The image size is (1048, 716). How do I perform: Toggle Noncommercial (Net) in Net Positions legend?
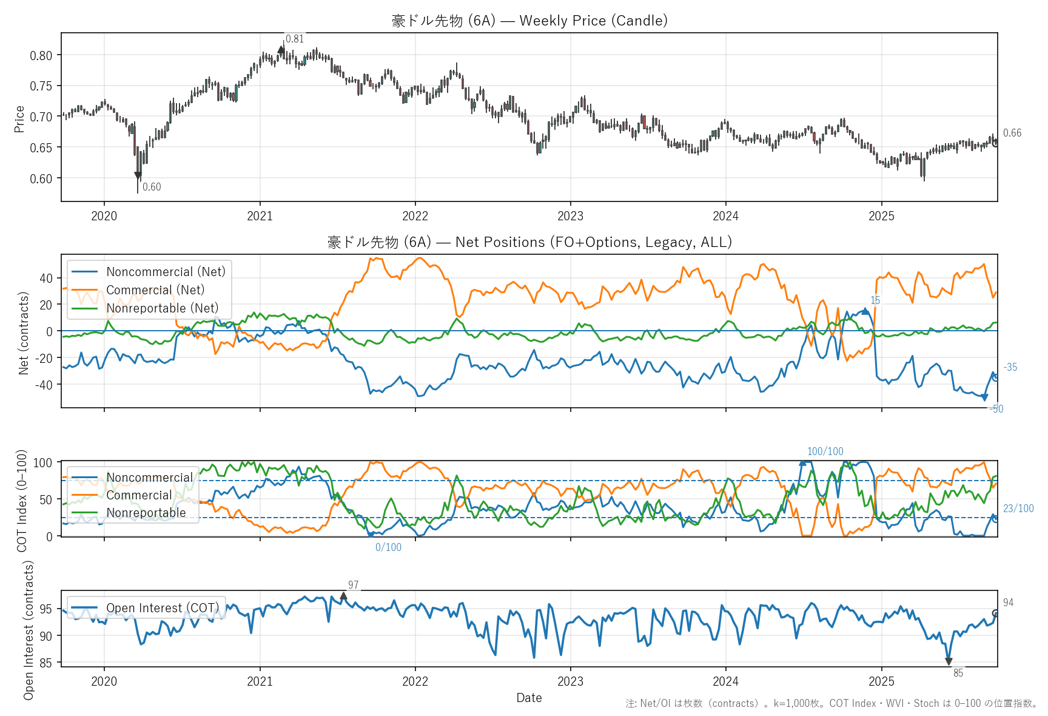point(166,272)
